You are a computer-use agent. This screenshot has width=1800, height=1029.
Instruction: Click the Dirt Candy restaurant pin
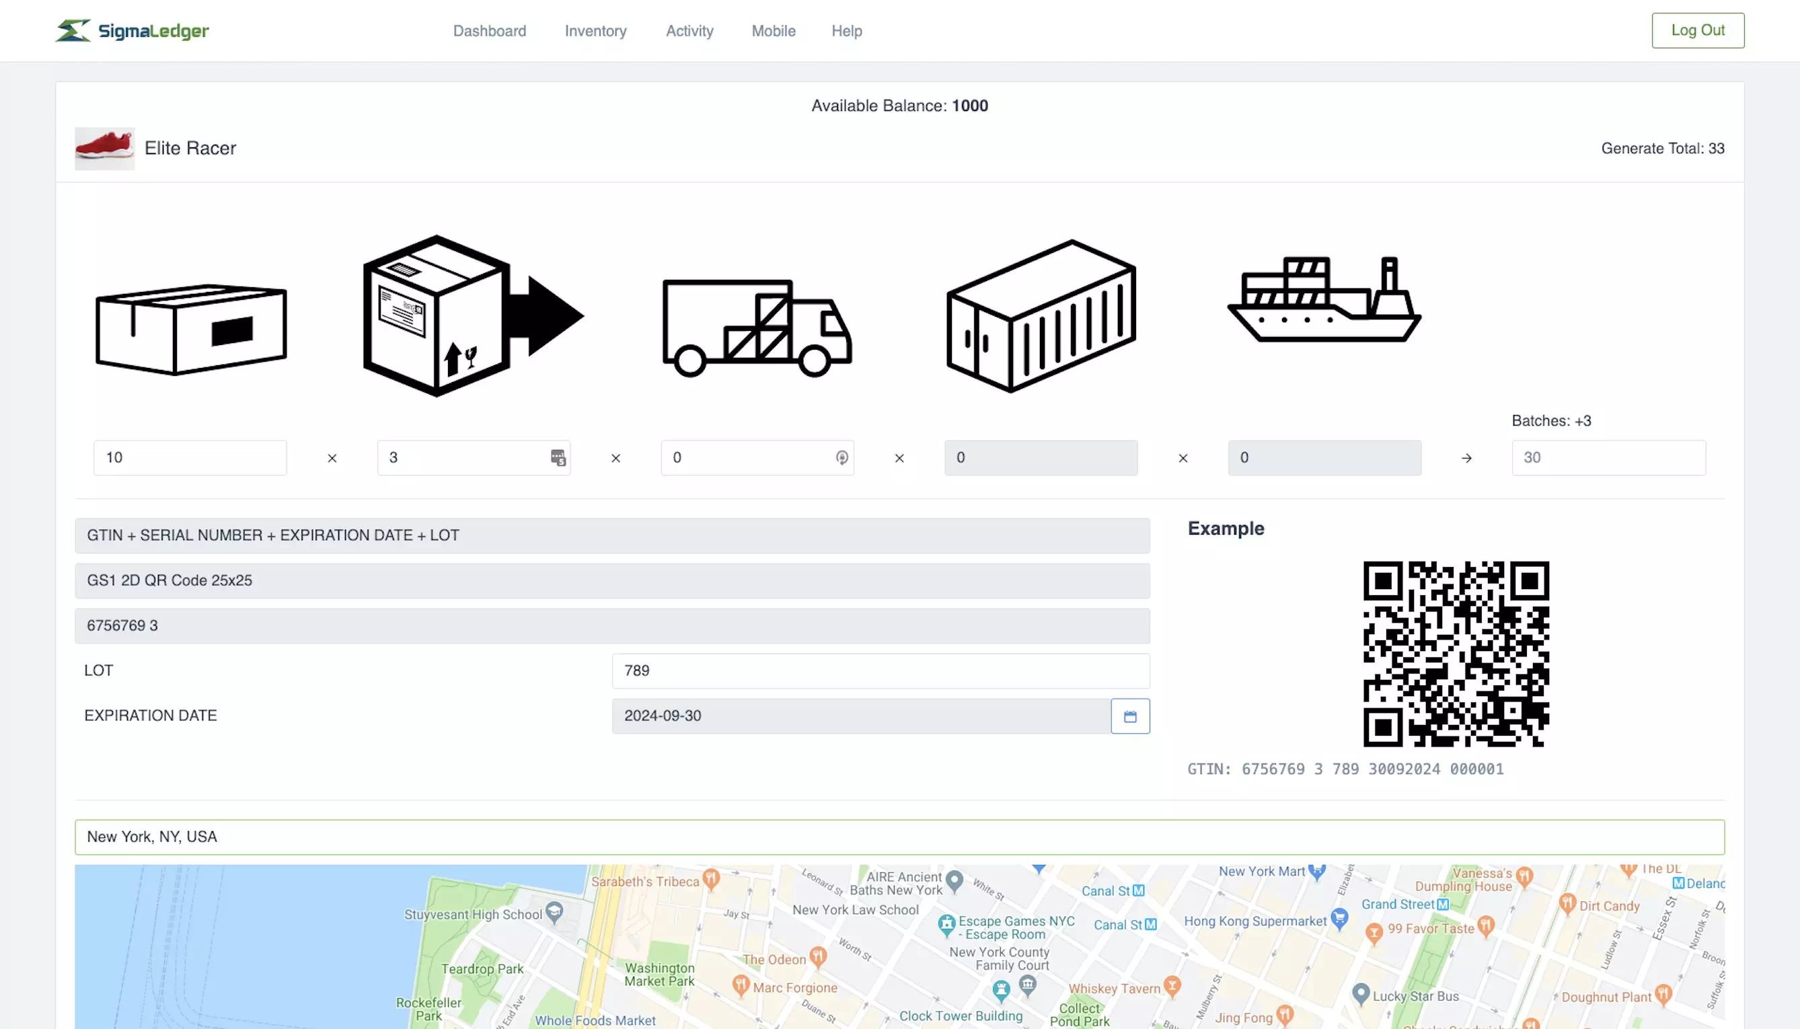click(x=1567, y=903)
